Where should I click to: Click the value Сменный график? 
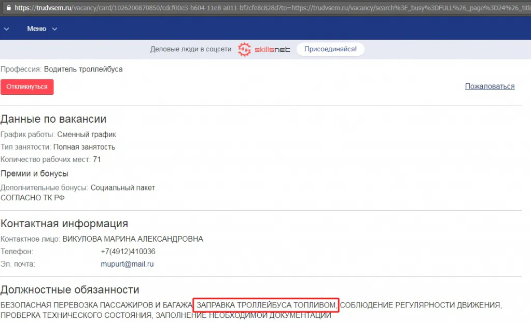tap(87, 135)
